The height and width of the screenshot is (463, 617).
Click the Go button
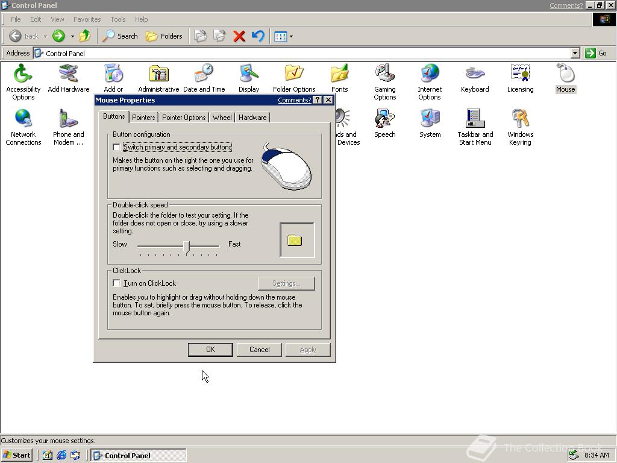pos(597,53)
